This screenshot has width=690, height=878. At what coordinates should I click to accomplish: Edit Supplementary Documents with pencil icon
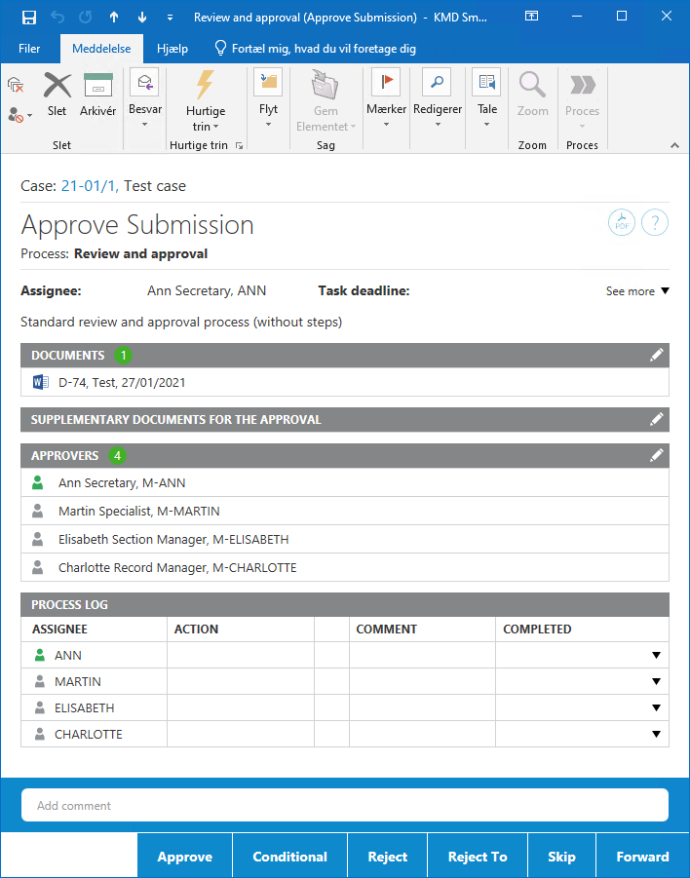tap(657, 419)
